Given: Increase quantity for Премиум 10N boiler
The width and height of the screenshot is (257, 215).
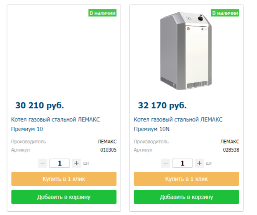Looking at the screenshot, I should point(199,163).
